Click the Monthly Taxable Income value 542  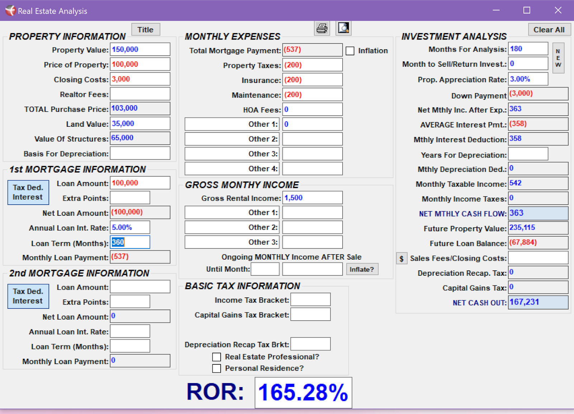tap(538, 183)
